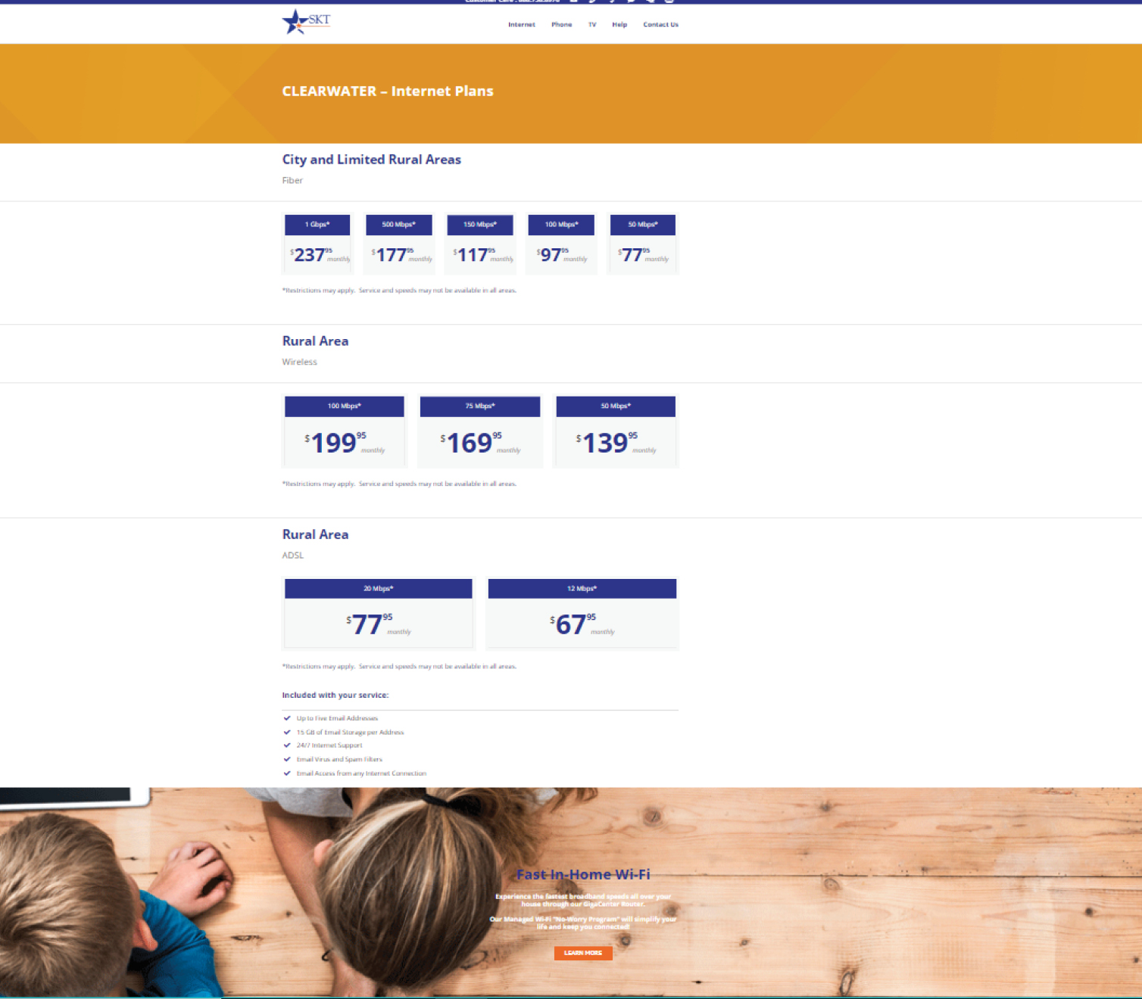Select the 75 Mbps wireless plan card
This screenshot has height=999, width=1142.
click(480, 431)
